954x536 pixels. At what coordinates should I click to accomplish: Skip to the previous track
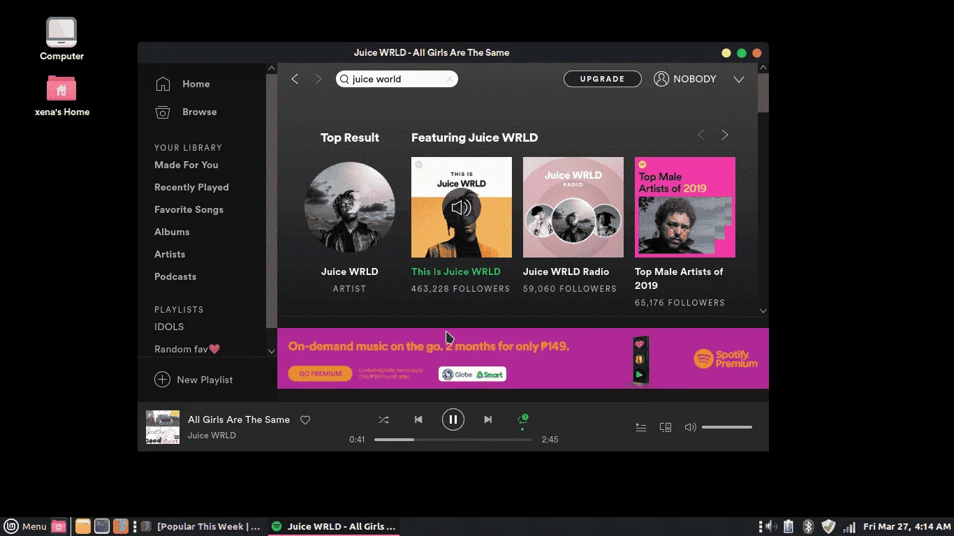click(x=418, y=419)
